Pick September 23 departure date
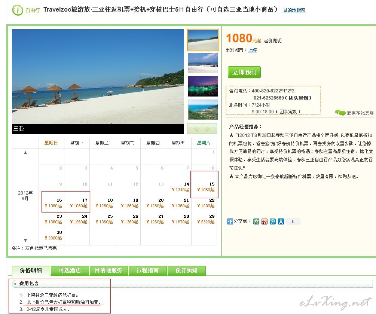 [x=52, y=221]
